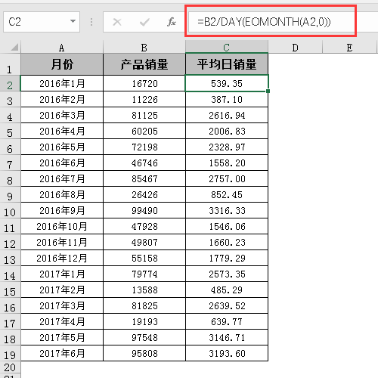Click the formula bar vertical dots handle
Viewport: 378px width, 378px height.
coord(91,22)
